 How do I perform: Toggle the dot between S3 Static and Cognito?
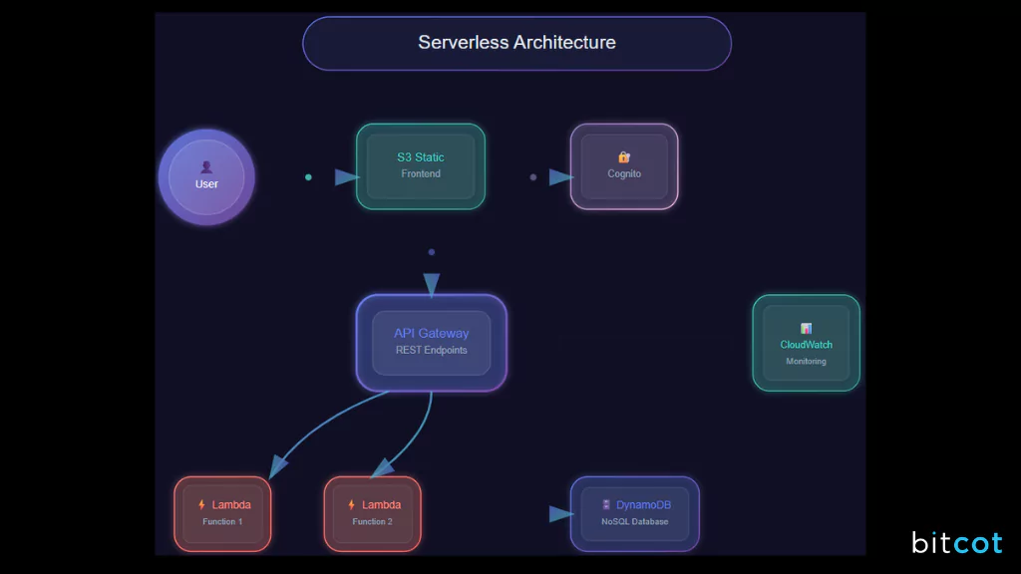point(534,176)
